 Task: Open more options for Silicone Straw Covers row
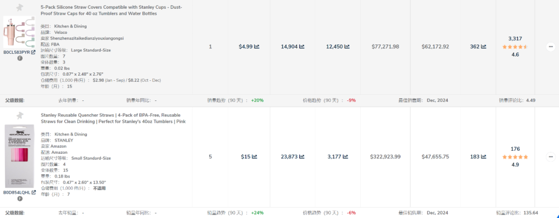550,47
